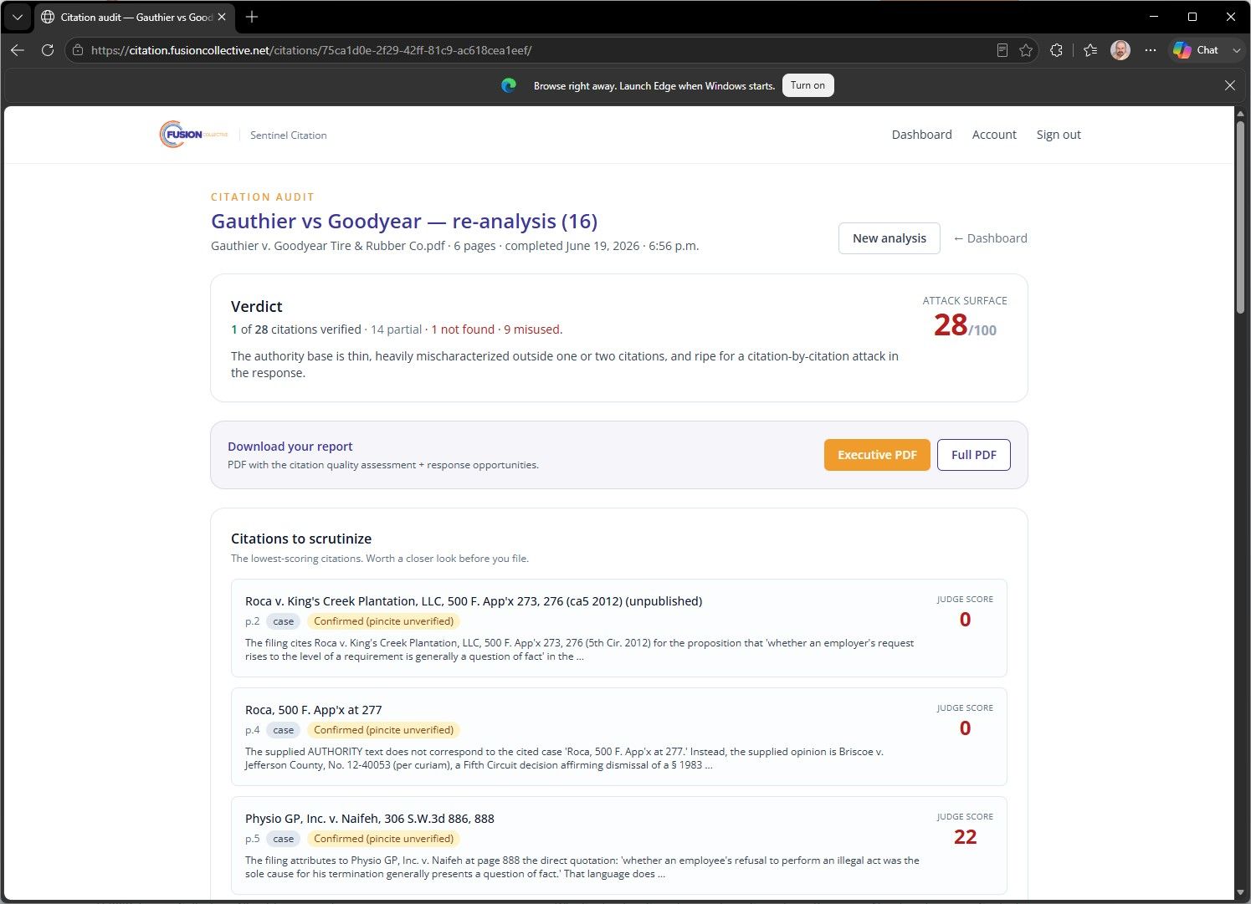This screenshot has height=904, width=1251.
Task: Click the Confirmed tag under Roca v. King's Creek
Action: pyautogui.click(x=383, y=621)
